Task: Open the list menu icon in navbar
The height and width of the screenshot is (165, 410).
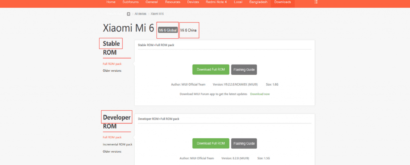Action: click(x=316, y=2)
